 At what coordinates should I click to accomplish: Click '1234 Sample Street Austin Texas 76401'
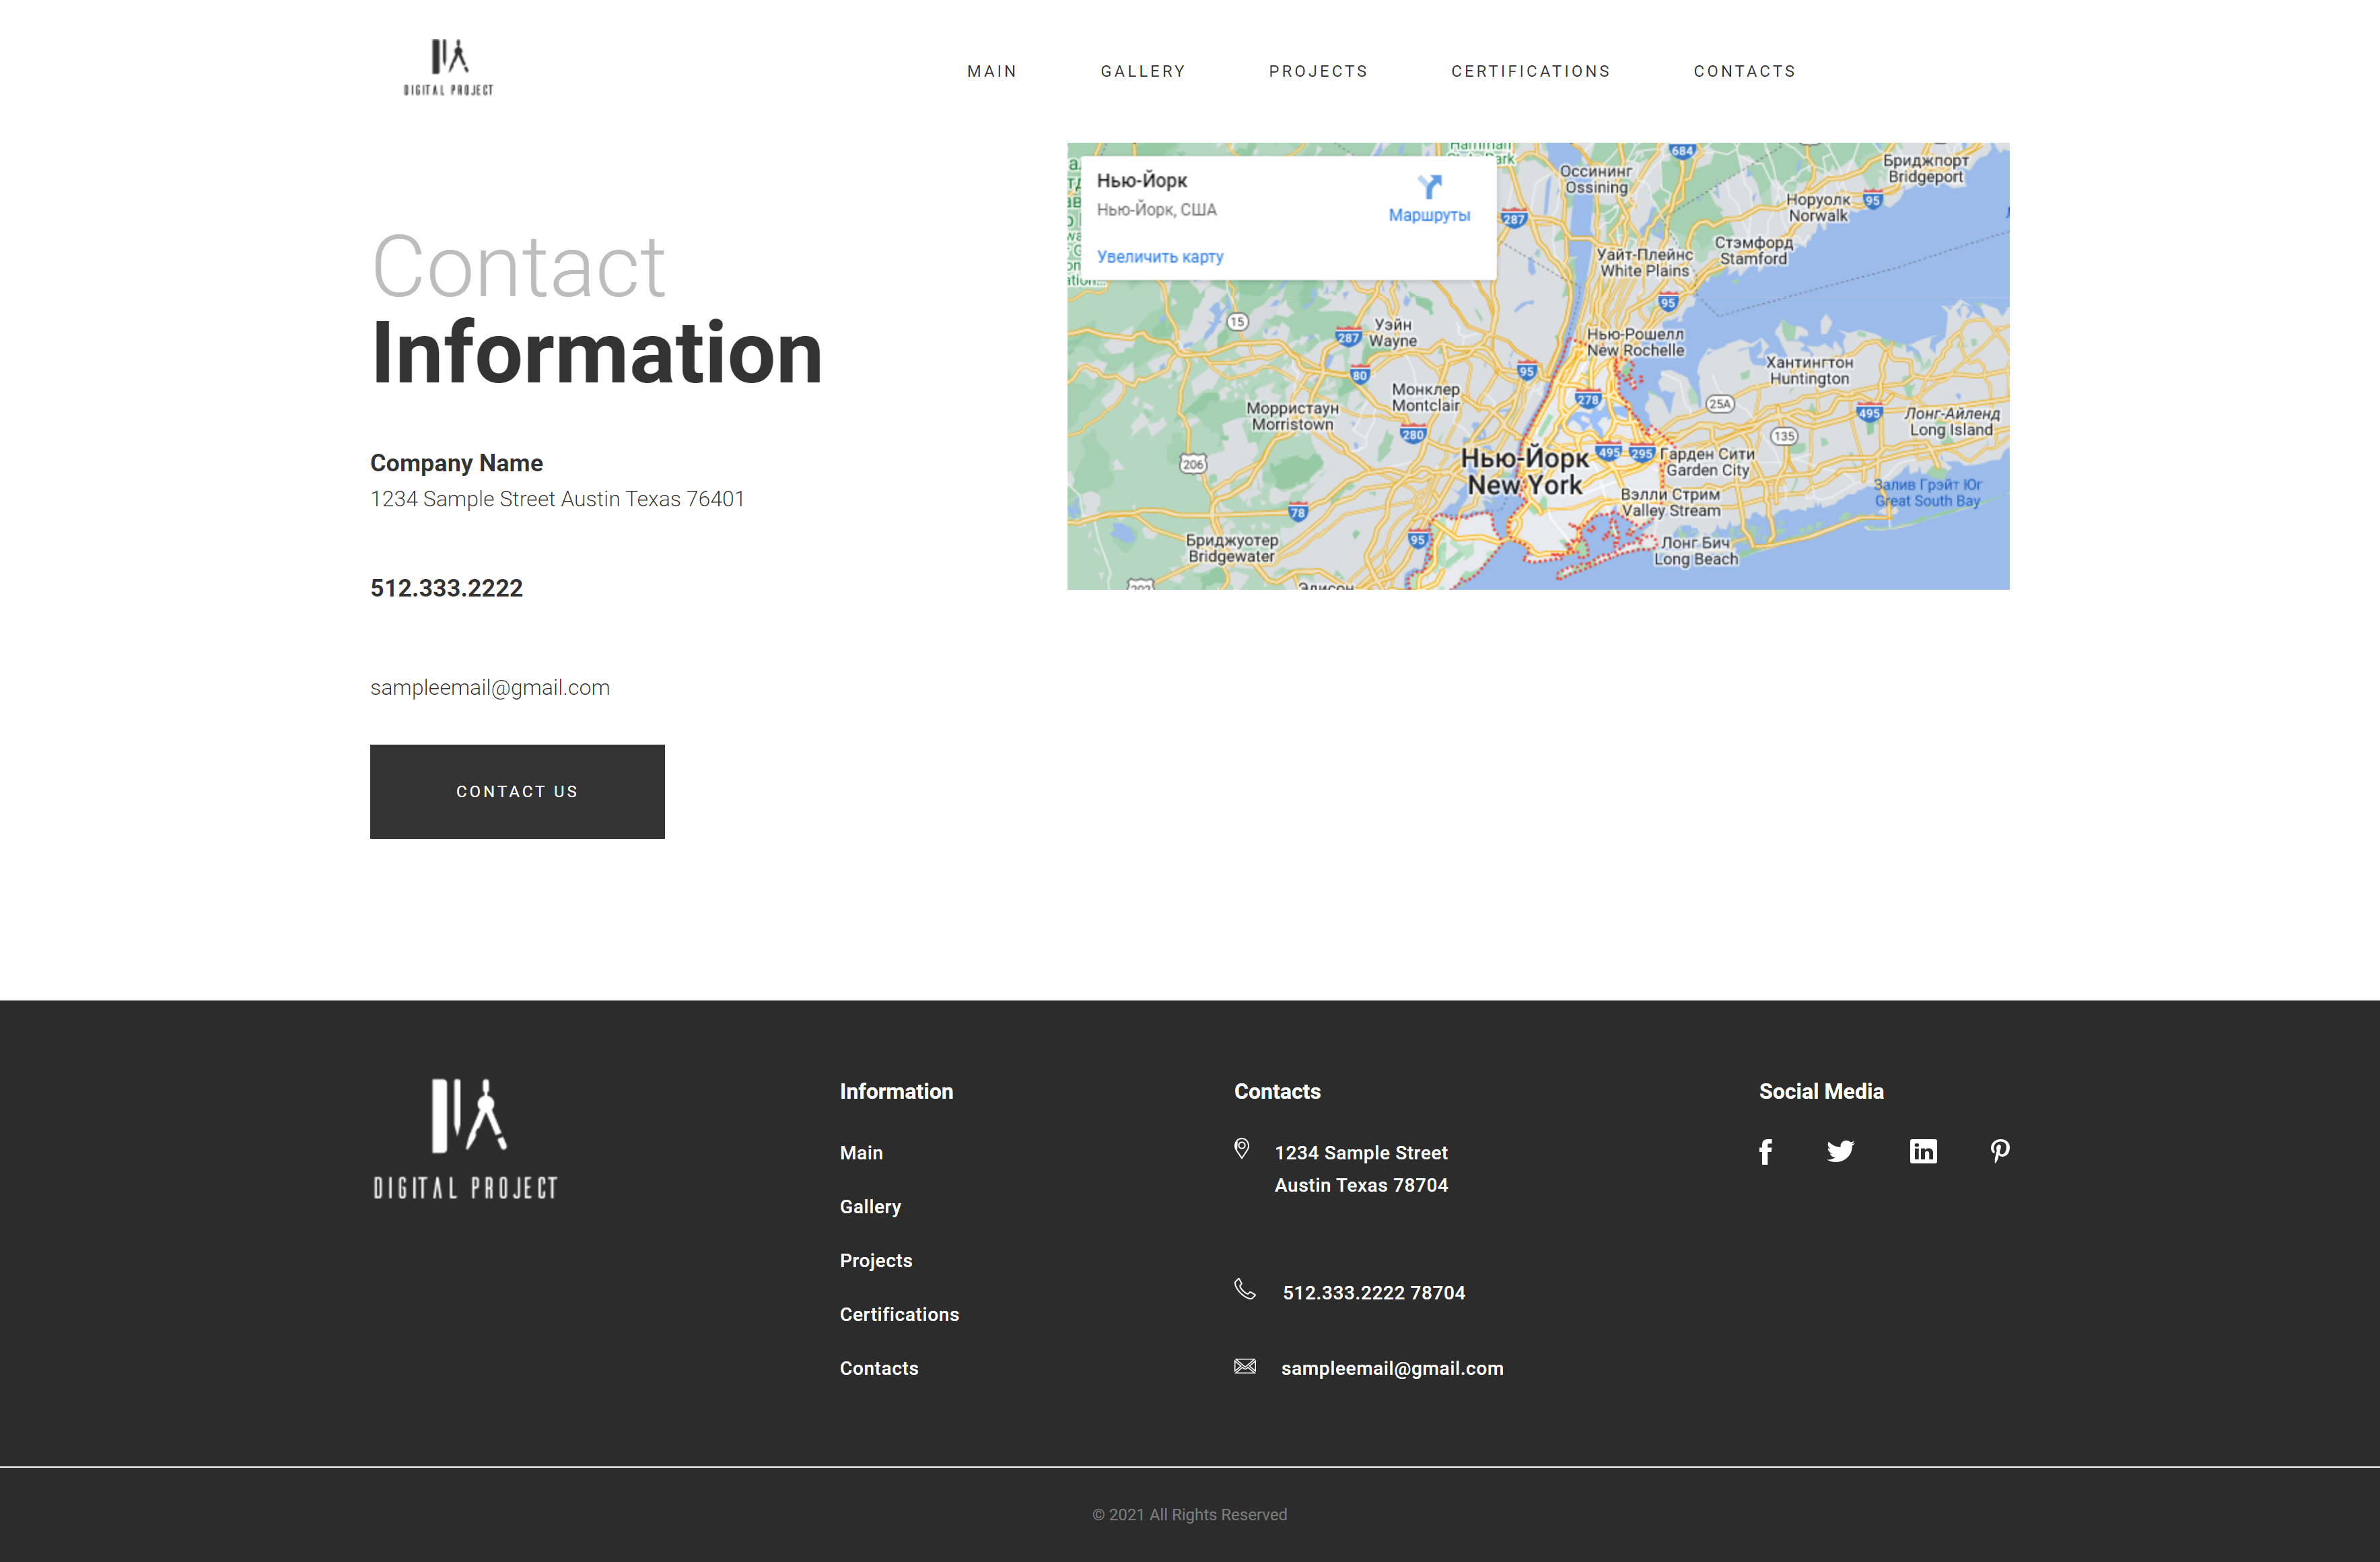point(557,499)
